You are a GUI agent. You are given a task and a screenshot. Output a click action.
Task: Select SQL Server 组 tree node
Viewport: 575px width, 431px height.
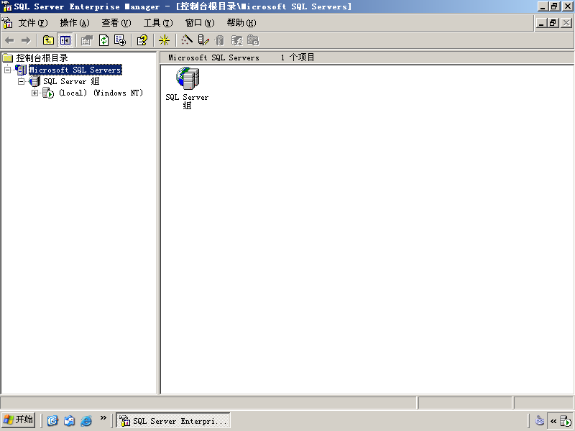pos(71,81)
